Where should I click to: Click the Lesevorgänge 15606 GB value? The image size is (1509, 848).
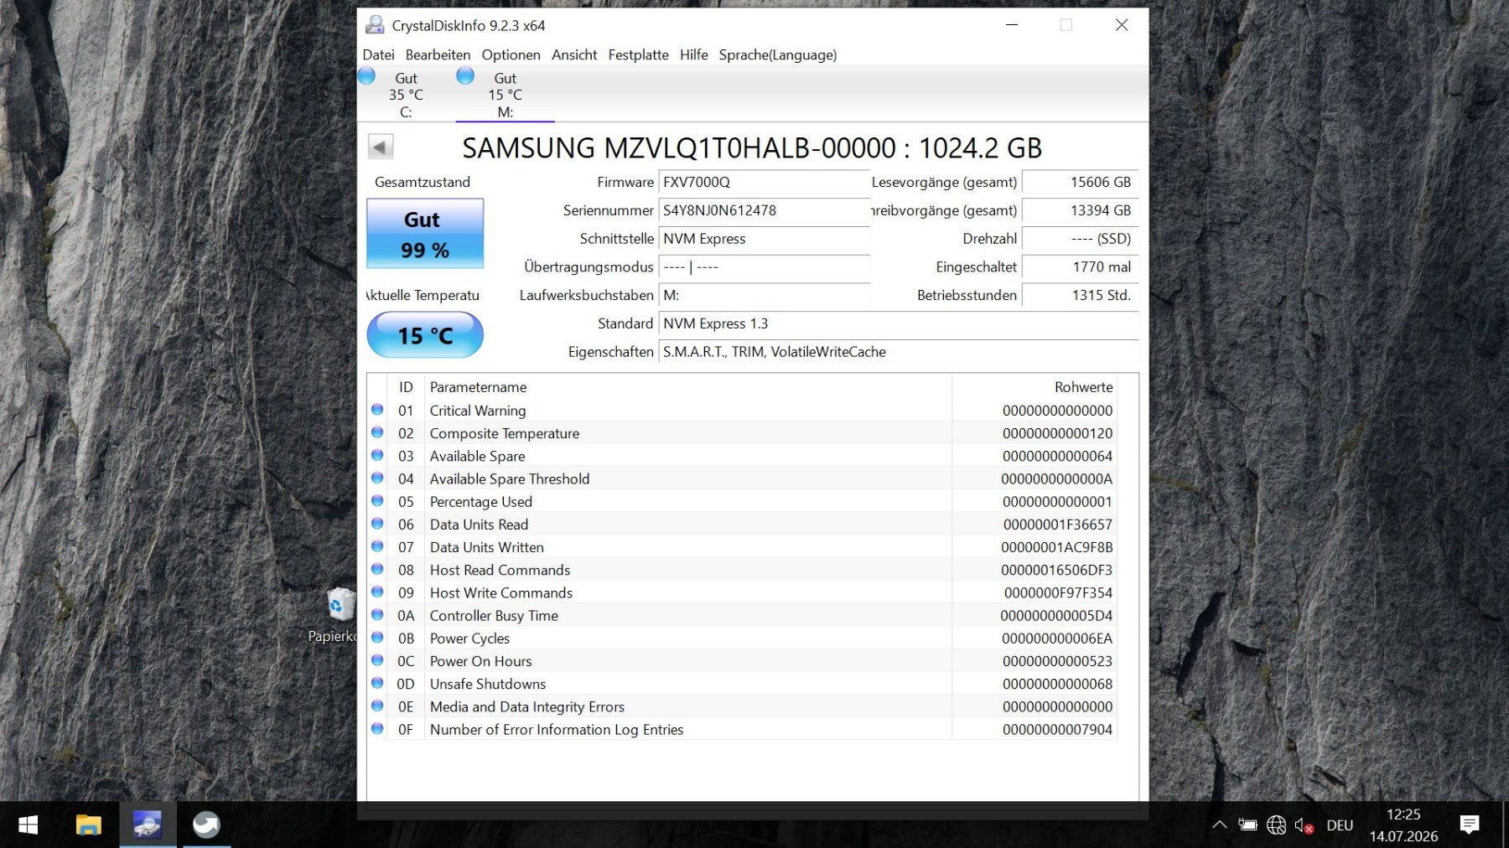(1080, 182)
